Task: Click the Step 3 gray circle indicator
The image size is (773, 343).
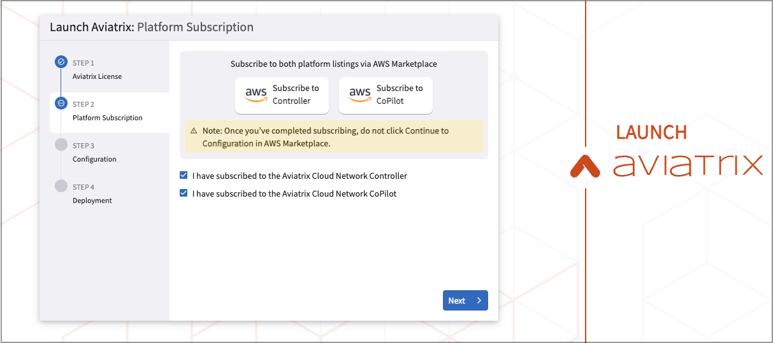Action: 61,144
